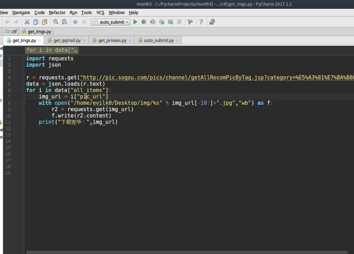Open Help question mark icon
The width and height of the screenshot is (354, 254).
[x=201, y=22]
